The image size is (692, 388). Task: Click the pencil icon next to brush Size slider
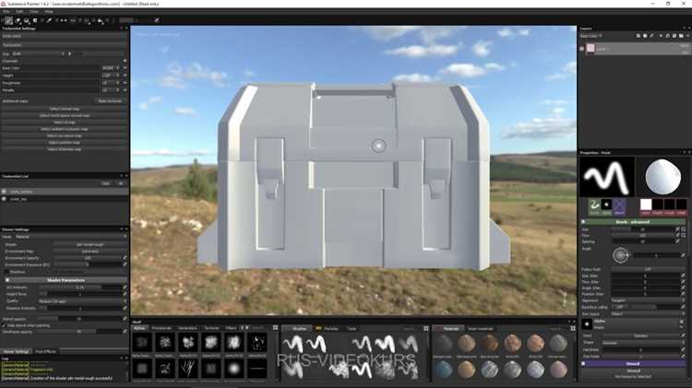coord(677,229)
